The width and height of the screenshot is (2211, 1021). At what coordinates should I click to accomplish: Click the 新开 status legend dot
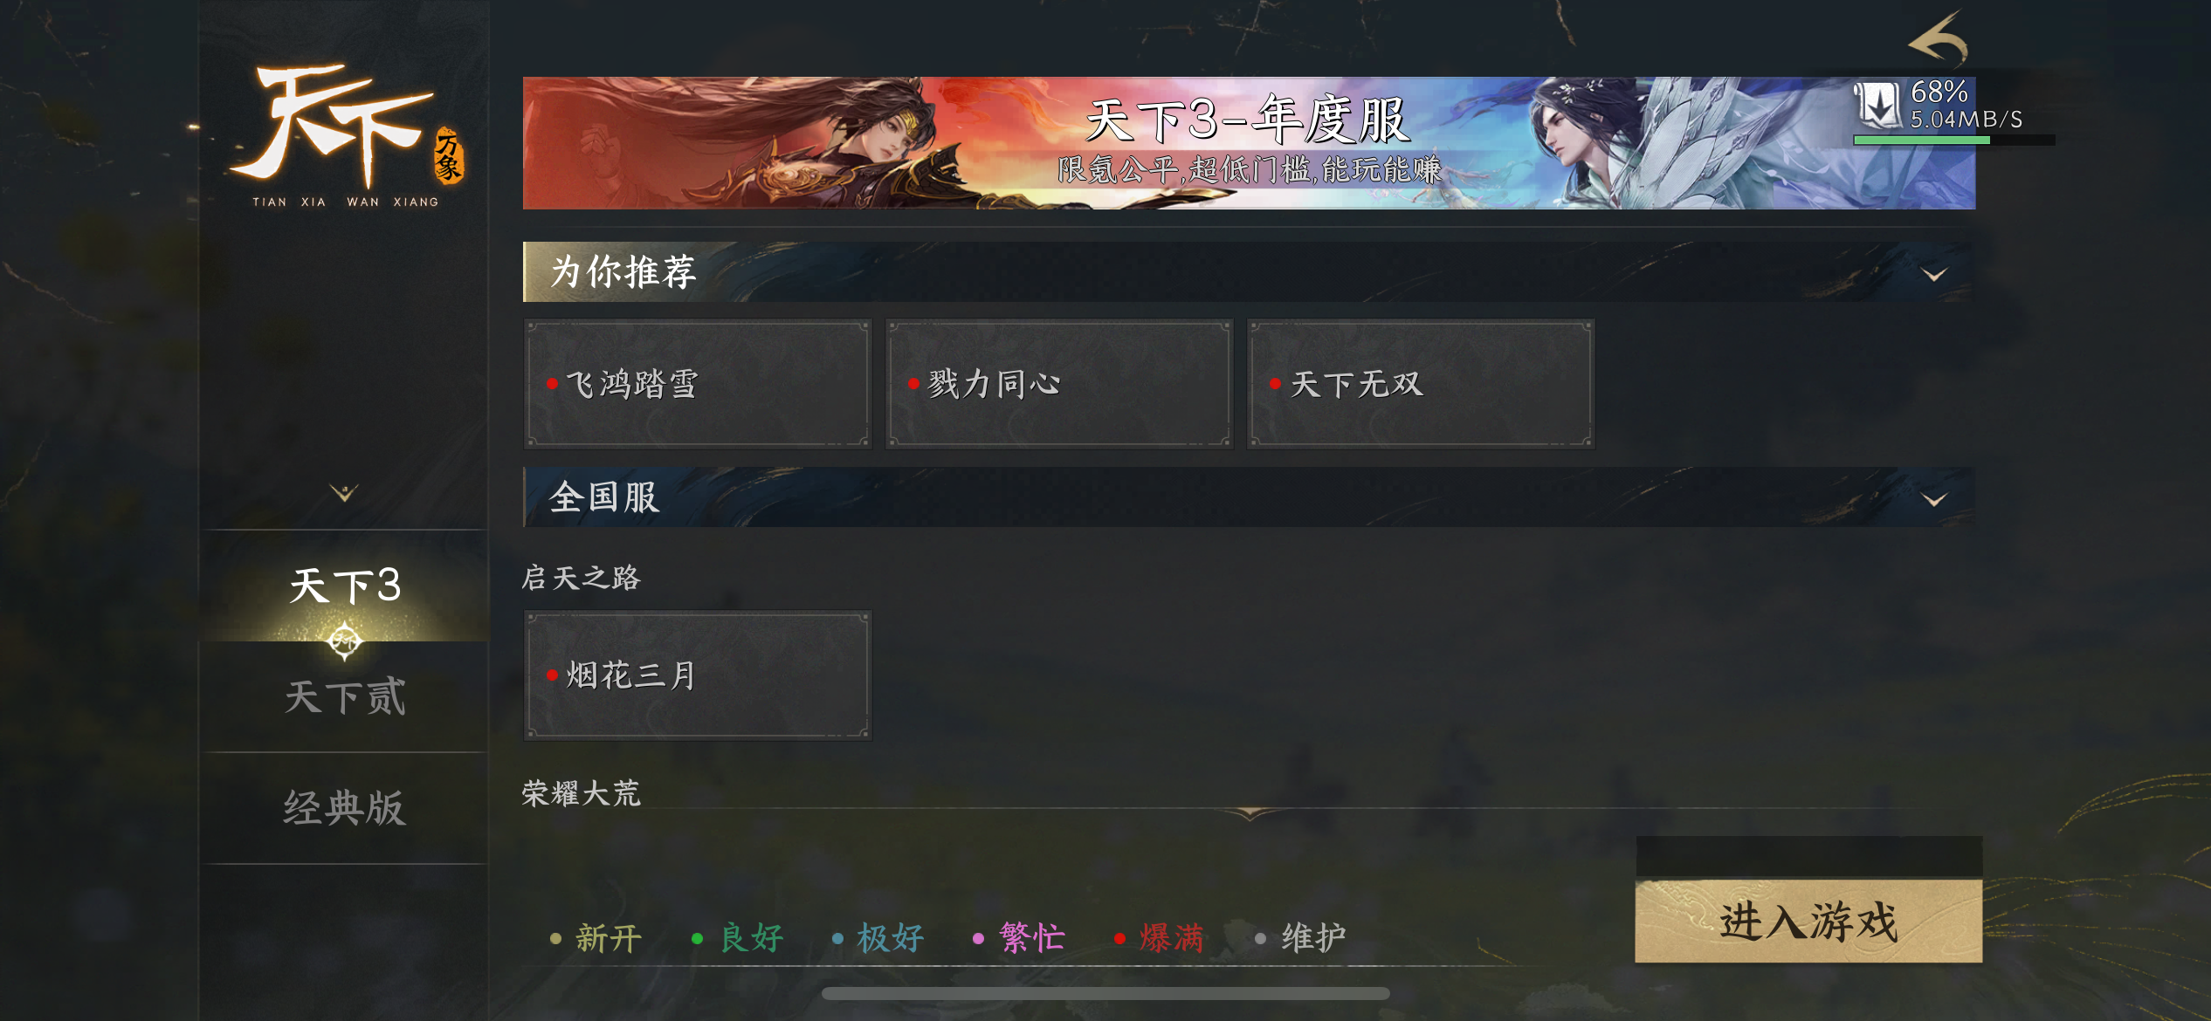pyautogui.click(x=555, y=939)
